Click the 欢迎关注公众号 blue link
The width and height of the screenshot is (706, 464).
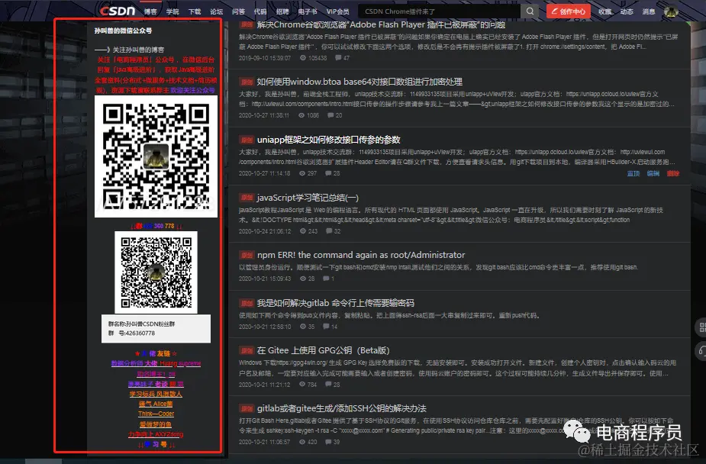point(192,91)
